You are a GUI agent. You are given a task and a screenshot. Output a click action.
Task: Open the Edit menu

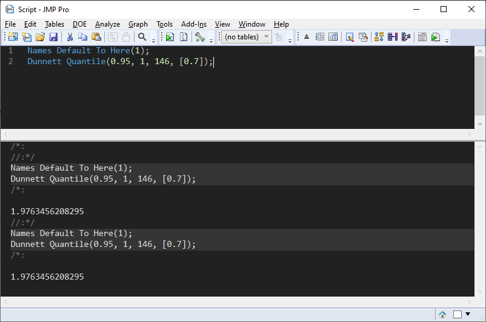pyautogui.click(x=30, y=24)
